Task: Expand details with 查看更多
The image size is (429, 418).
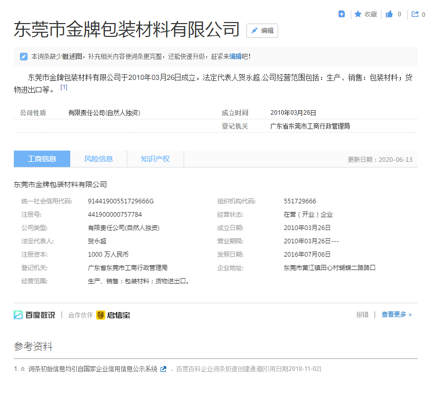Action: [x=396, y=315]
